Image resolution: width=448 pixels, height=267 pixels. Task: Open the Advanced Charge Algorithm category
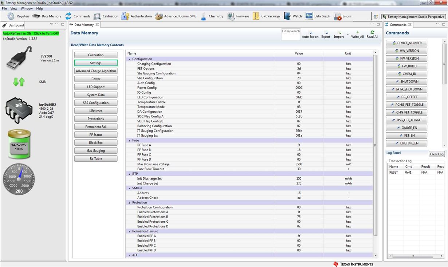[96, 71]
